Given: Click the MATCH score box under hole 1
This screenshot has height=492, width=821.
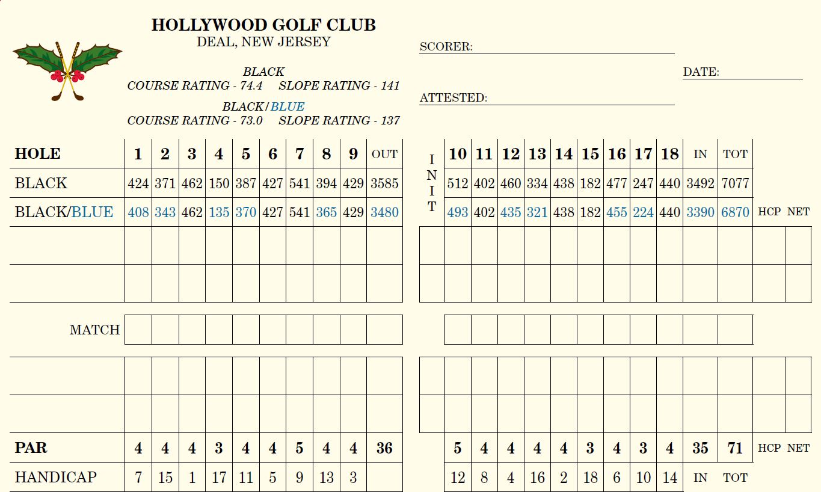Looking at the screenshot, I should (x=138, y=330).
